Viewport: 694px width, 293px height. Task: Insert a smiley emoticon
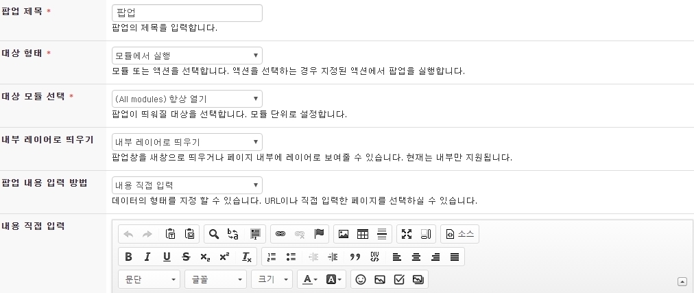(361, 279)
